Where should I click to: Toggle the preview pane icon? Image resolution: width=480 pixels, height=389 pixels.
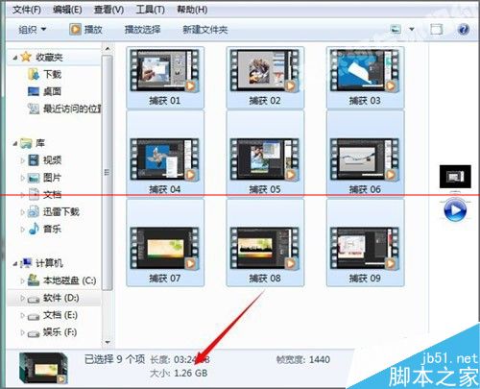click(437, 30)
